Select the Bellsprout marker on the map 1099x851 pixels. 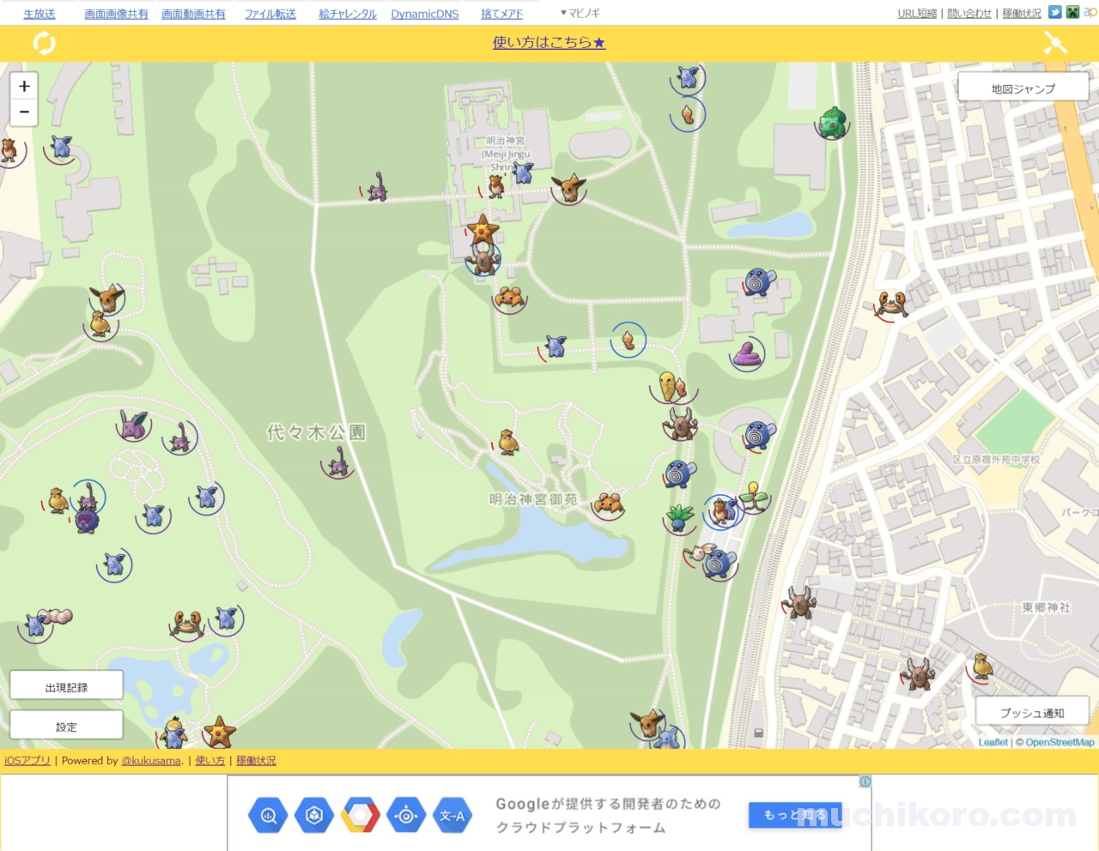(x=753, y=497)
